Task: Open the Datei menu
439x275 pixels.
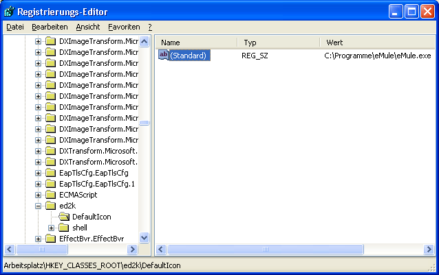Action: (15, 27)
